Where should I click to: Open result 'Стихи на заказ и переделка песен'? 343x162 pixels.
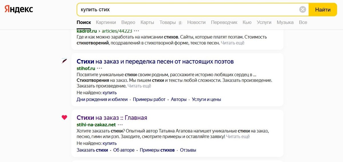(x=155, y=61)
